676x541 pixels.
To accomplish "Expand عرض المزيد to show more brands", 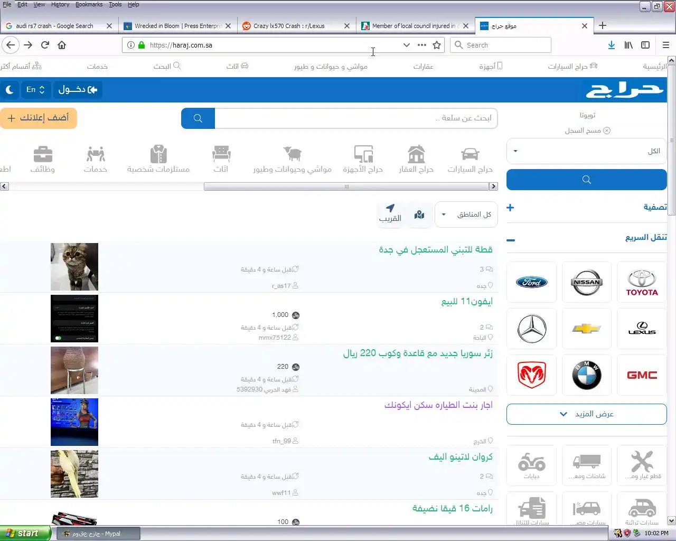I will 586,414.
